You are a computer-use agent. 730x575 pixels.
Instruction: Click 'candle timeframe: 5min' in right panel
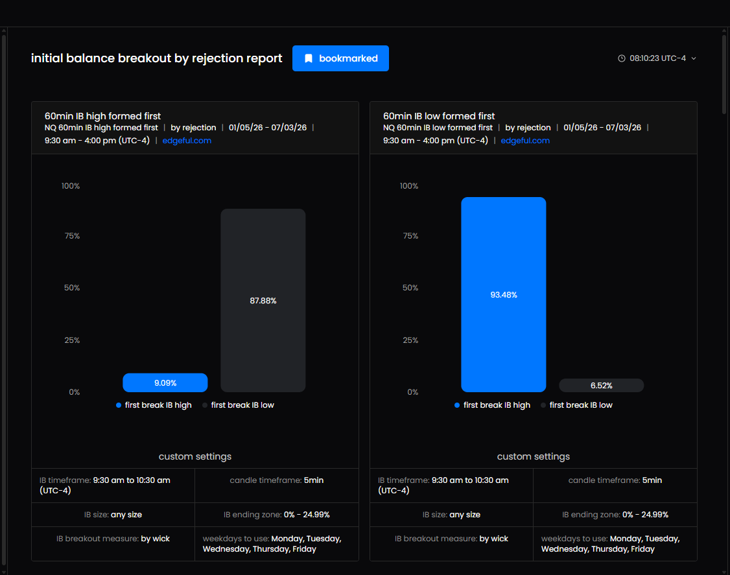pyautogui.click(x=615, y=480)
